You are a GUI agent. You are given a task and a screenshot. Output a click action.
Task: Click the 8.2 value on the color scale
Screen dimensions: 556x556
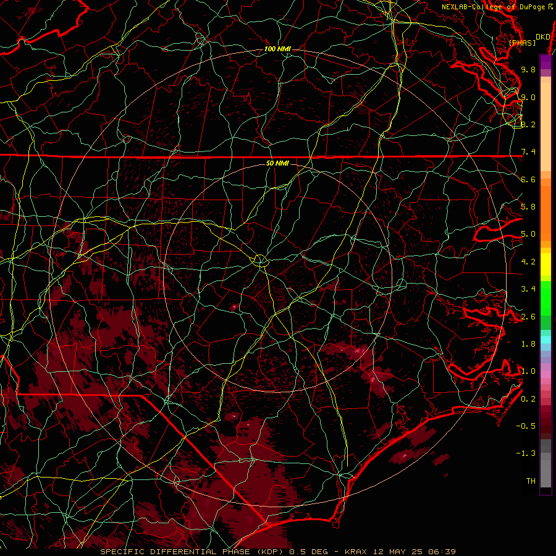click(528, 124)
